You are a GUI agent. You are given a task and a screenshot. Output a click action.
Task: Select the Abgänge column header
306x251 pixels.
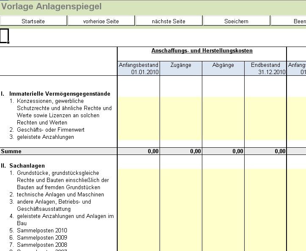tap(223, 68)
